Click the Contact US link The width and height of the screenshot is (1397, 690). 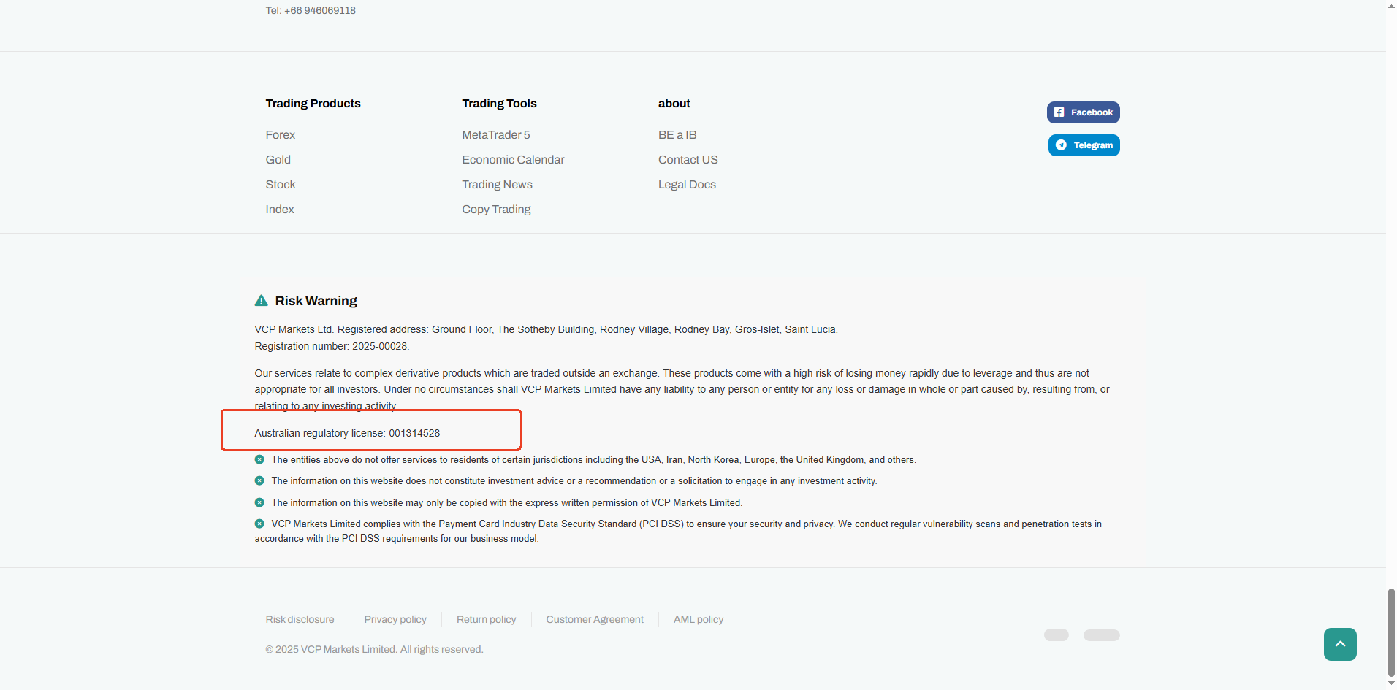click(x=688, y=160)
